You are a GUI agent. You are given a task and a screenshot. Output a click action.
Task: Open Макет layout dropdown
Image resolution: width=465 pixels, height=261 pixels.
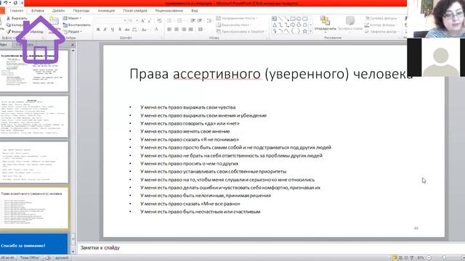pos(72,18)
